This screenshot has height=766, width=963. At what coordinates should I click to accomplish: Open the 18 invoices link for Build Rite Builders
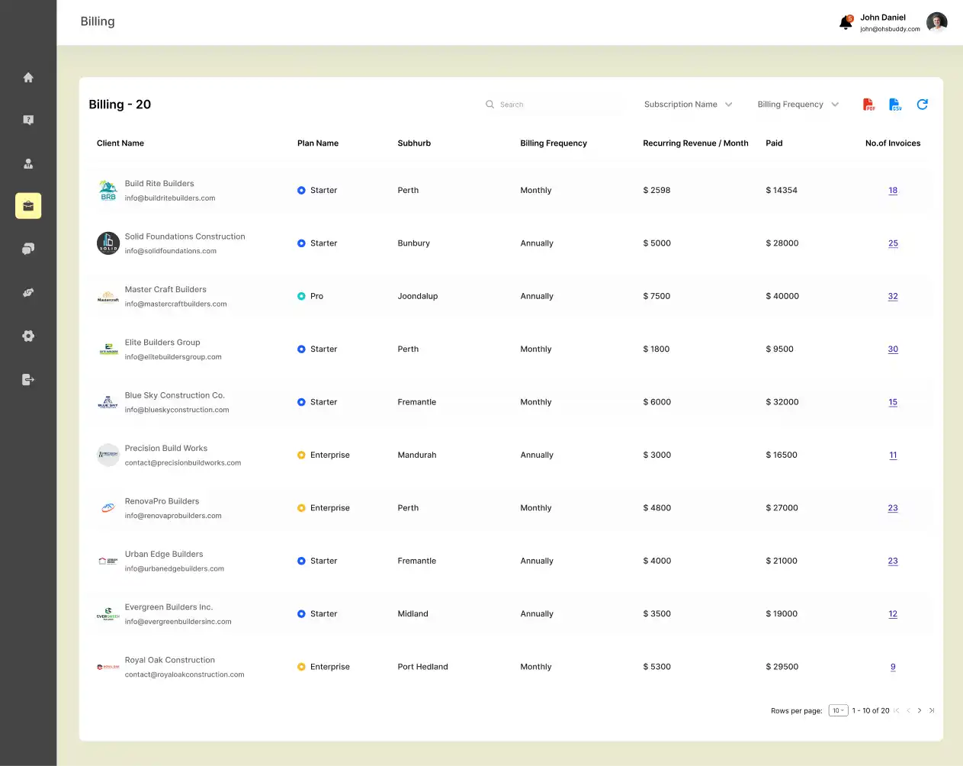pos(893,191)
